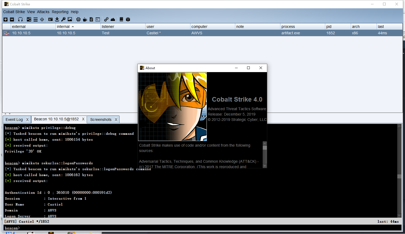Image resolution: width=405 pixels, height=234 pixels.
Task: Open Manage Web Server cloud icon
Action: point(113,19)
